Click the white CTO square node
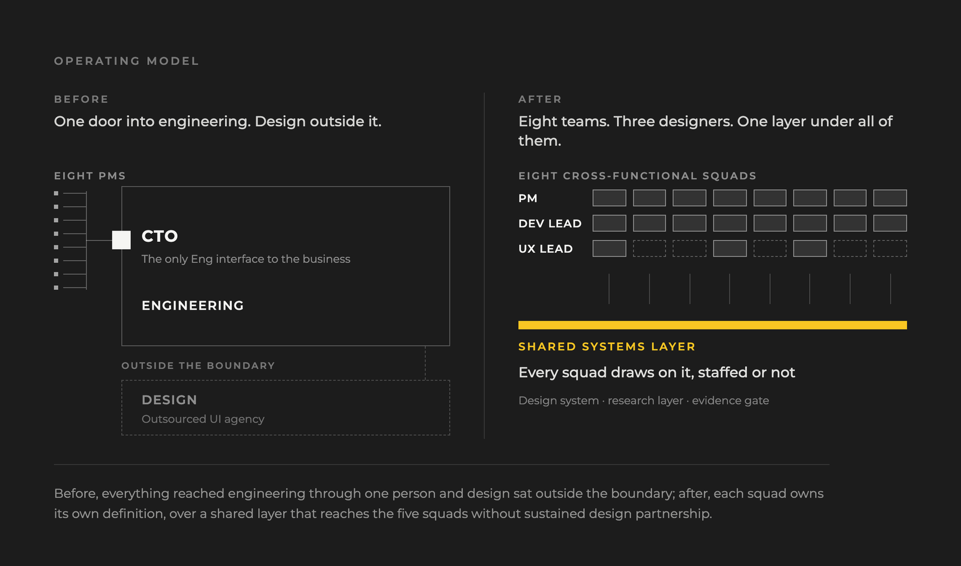Screen dimensions: 961x566 (x=121, y=240)
